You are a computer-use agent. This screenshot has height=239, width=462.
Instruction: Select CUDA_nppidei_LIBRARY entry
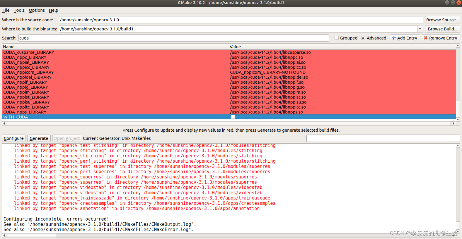point(27,77)
